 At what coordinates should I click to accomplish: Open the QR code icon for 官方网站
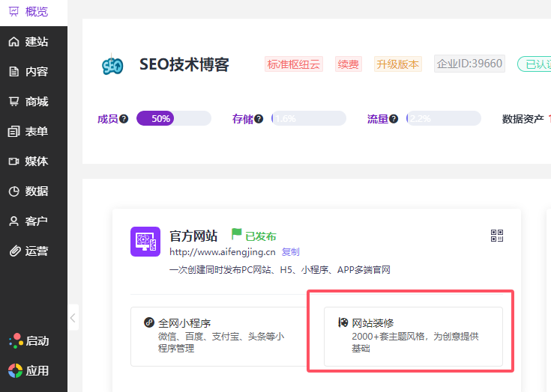497,236
